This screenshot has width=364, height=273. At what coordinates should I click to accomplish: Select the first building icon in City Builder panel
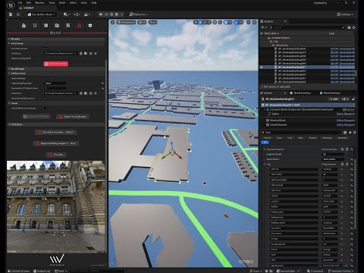[x=24, y=25]
